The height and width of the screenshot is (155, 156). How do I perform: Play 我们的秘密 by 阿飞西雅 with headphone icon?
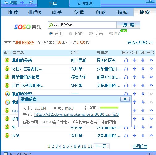click(126, 60)
